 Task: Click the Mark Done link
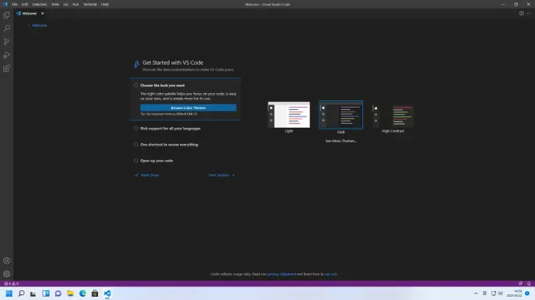click(x=147, y=175)
